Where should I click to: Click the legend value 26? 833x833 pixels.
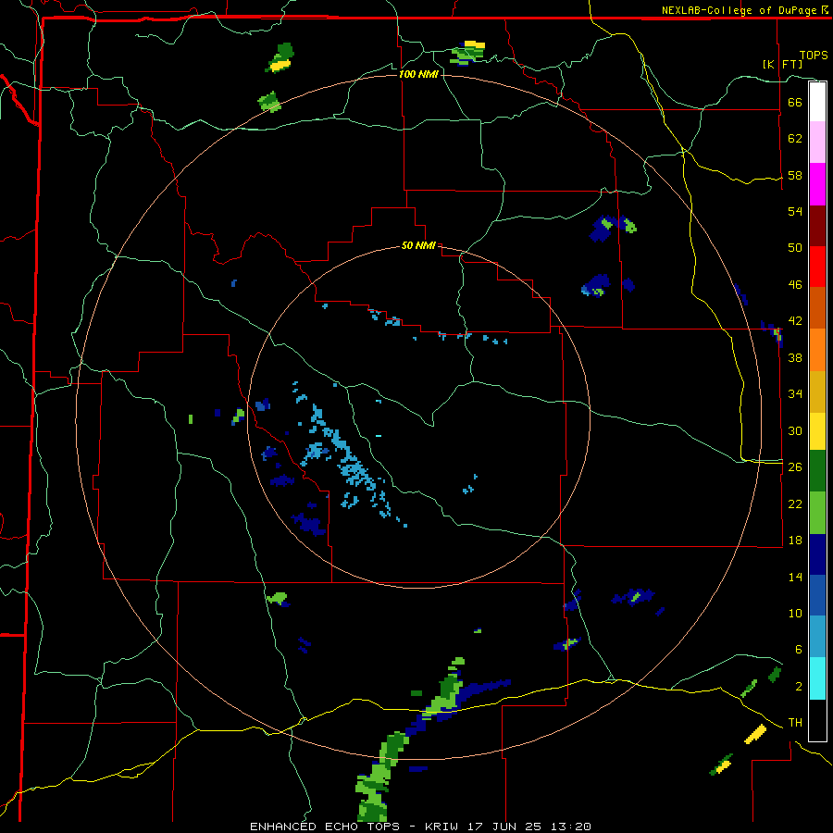coord(795,467)
